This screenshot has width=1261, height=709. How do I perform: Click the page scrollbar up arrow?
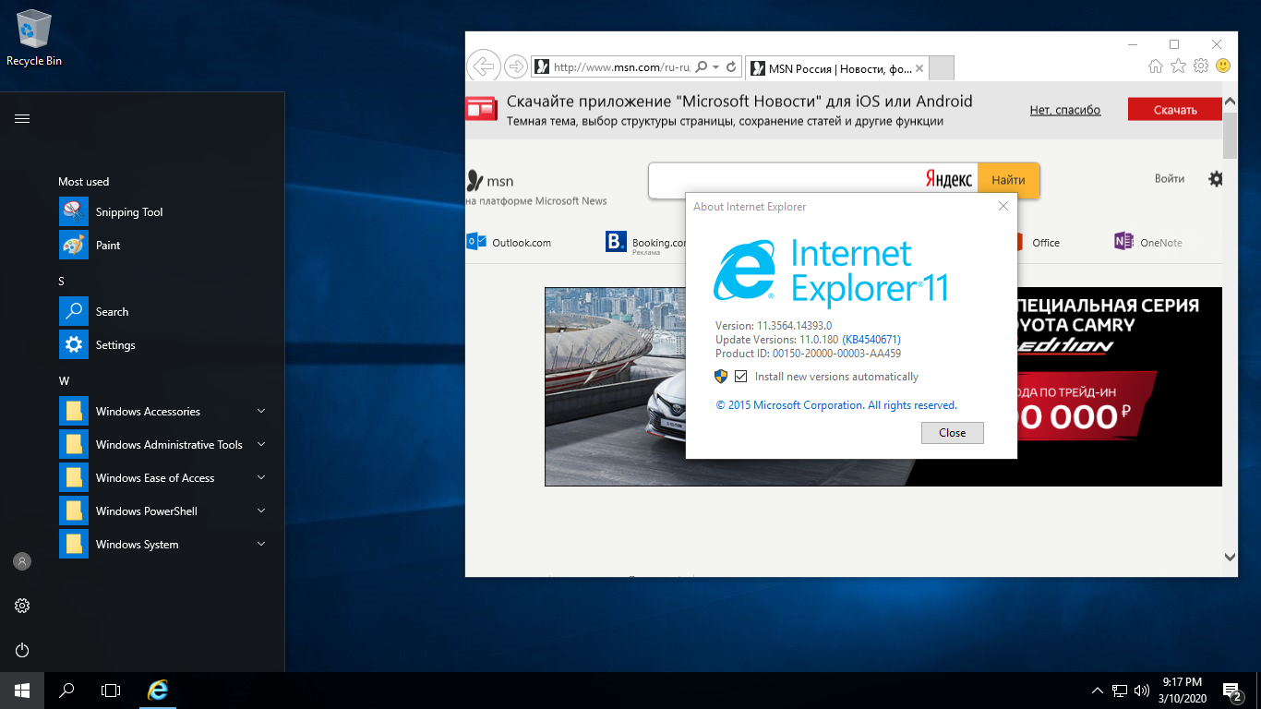[x=1230, y=102]
